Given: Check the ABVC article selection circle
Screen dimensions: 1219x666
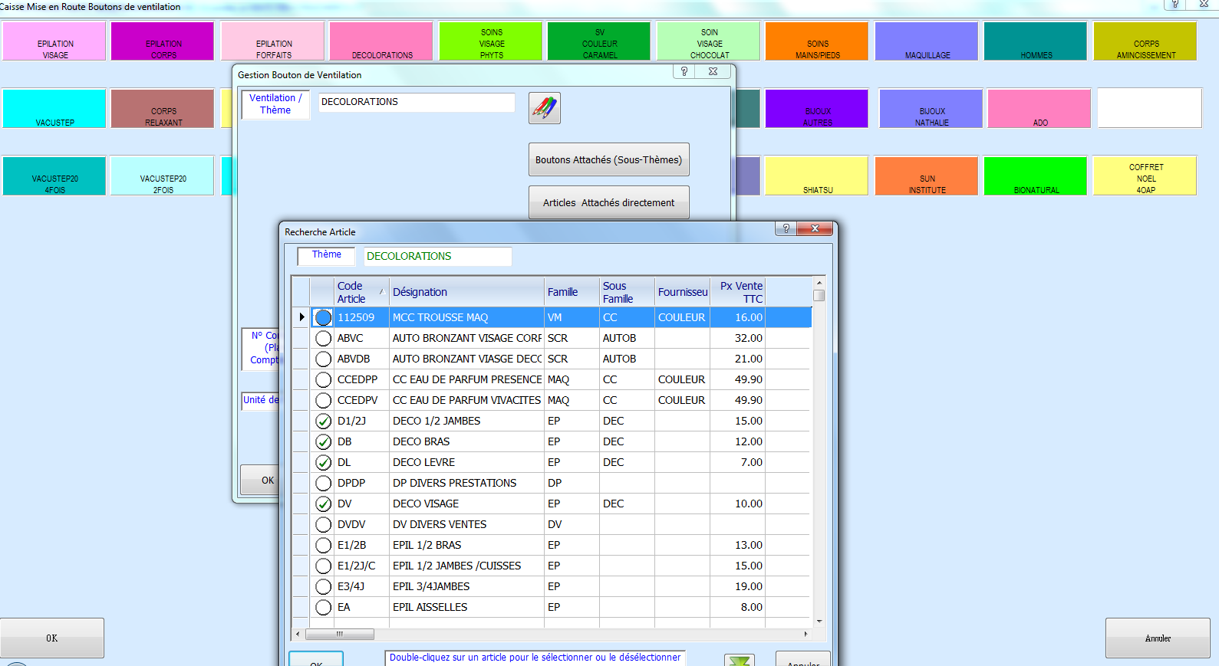Looking at the screenshot, I should 324,339.
